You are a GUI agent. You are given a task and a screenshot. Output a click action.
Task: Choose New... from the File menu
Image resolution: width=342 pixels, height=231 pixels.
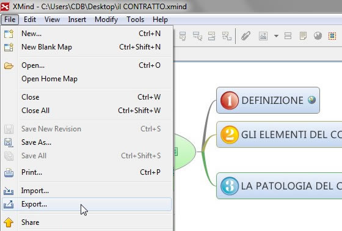click(x=87, y=34)
